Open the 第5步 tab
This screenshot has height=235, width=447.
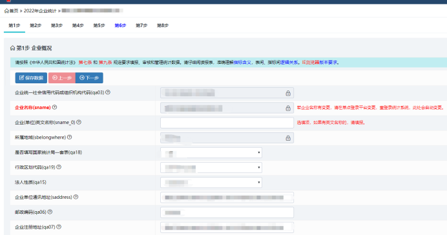(99, 25)
